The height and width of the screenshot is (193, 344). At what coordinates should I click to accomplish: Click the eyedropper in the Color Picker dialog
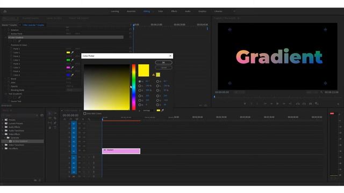[162, 110]
